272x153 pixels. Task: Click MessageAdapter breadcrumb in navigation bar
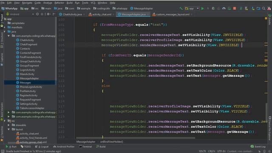[x=142, y=8]
